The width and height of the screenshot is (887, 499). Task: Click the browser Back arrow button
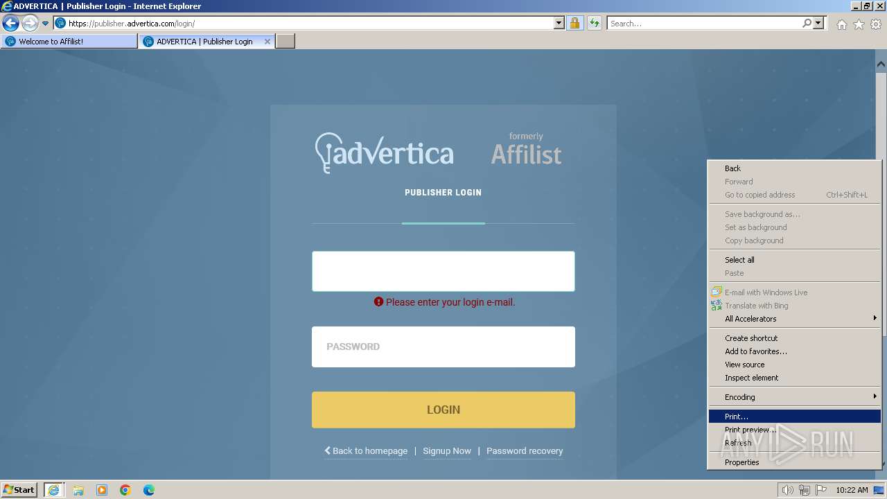(x=10, y=24)
